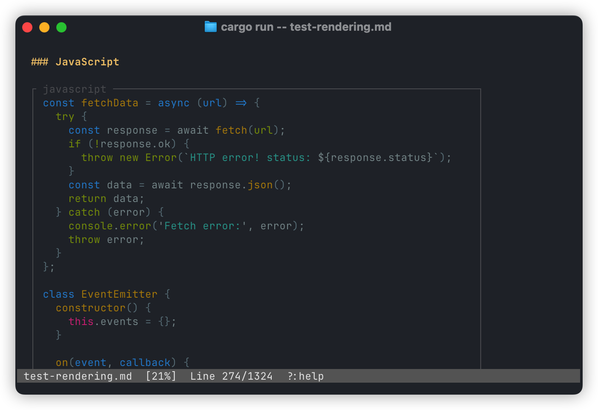Screen dimensions: 598x410
Task: Click the 'catch' keyword in the code
Action: (84, 212)
